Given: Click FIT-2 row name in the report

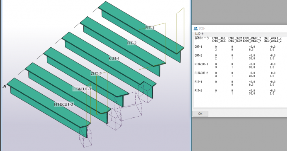Looking at the screenshot, I should (199, 90).
